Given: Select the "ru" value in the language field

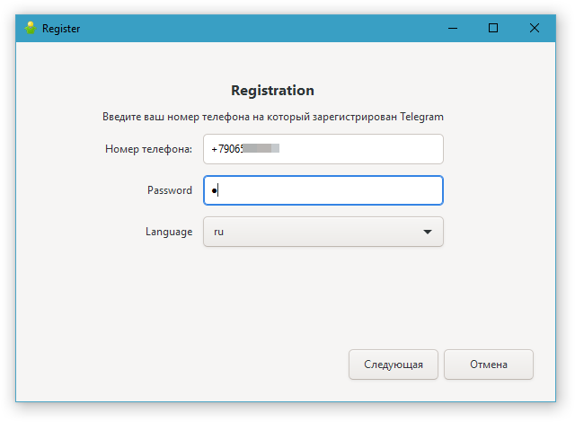Looking at the screenshot, I should pyautogui.click(x=218, y=232).
